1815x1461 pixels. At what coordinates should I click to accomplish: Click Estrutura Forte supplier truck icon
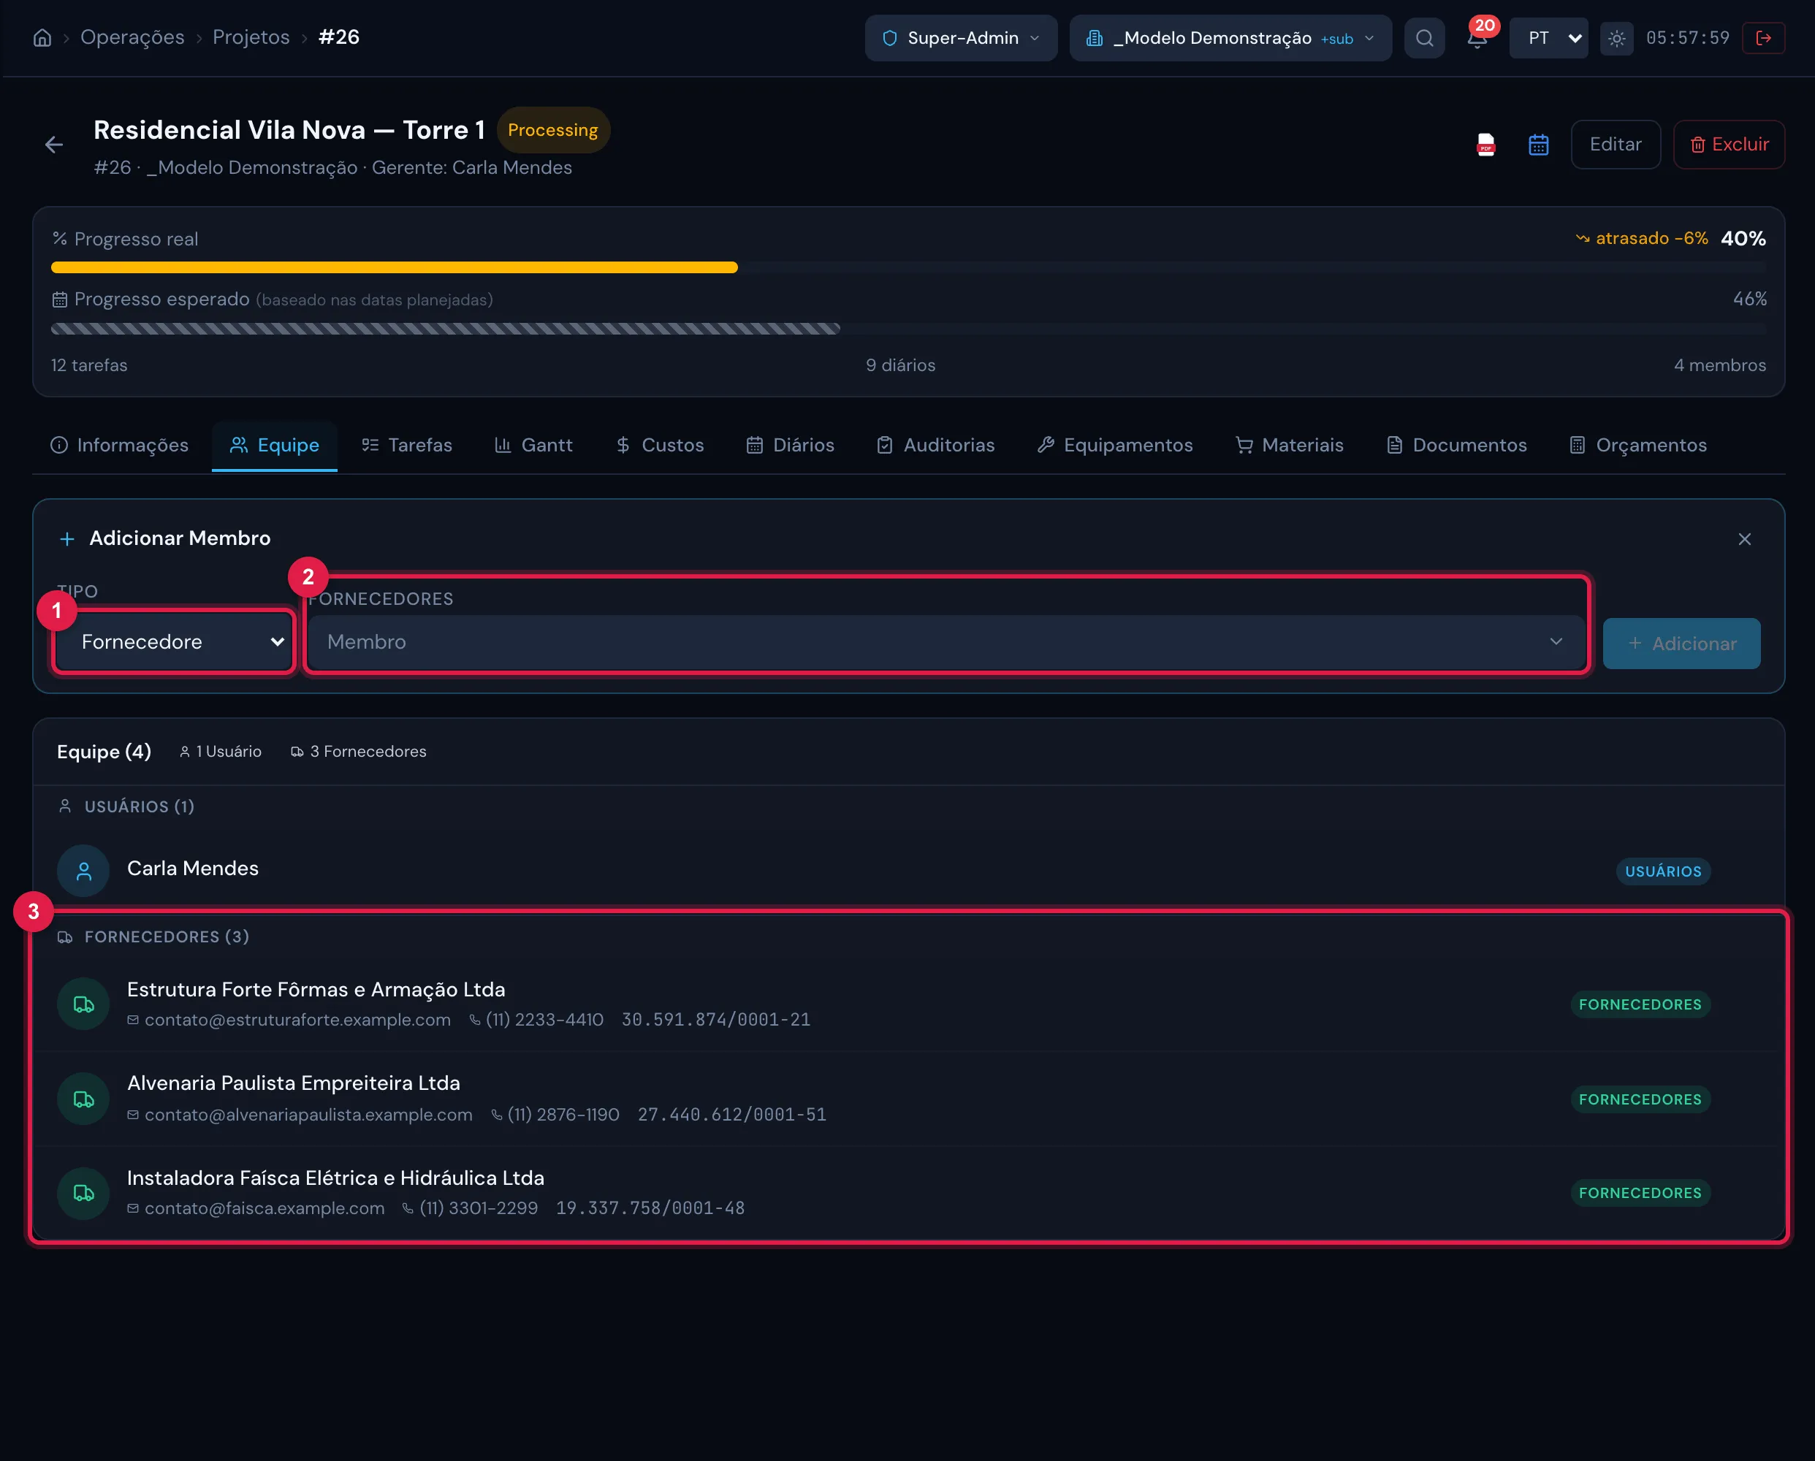(x=83, y=1004)
